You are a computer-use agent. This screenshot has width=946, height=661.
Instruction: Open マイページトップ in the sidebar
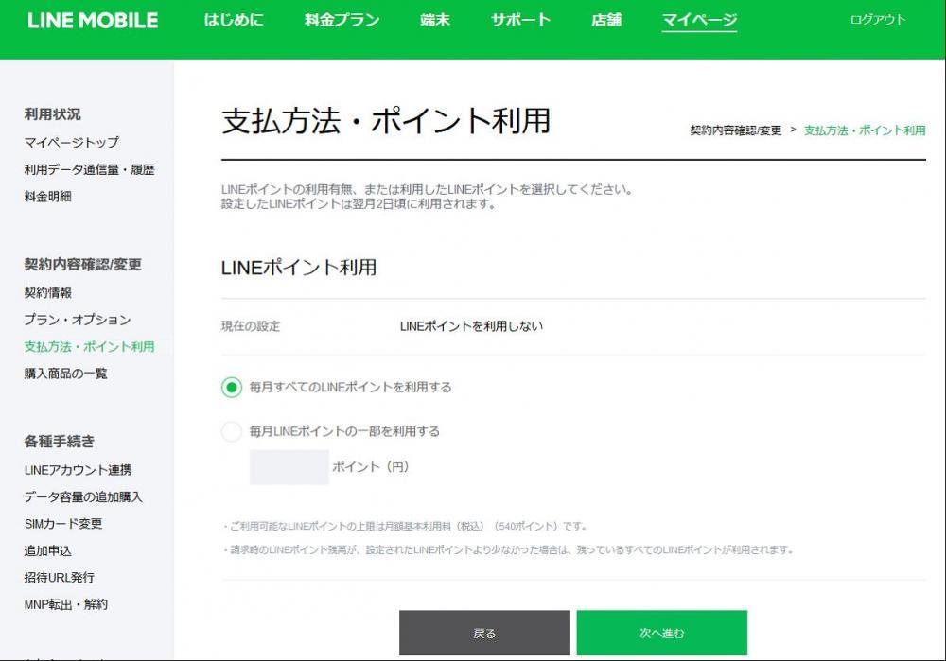[71, 143]
